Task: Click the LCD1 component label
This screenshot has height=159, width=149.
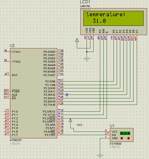Action: [85, 2]
